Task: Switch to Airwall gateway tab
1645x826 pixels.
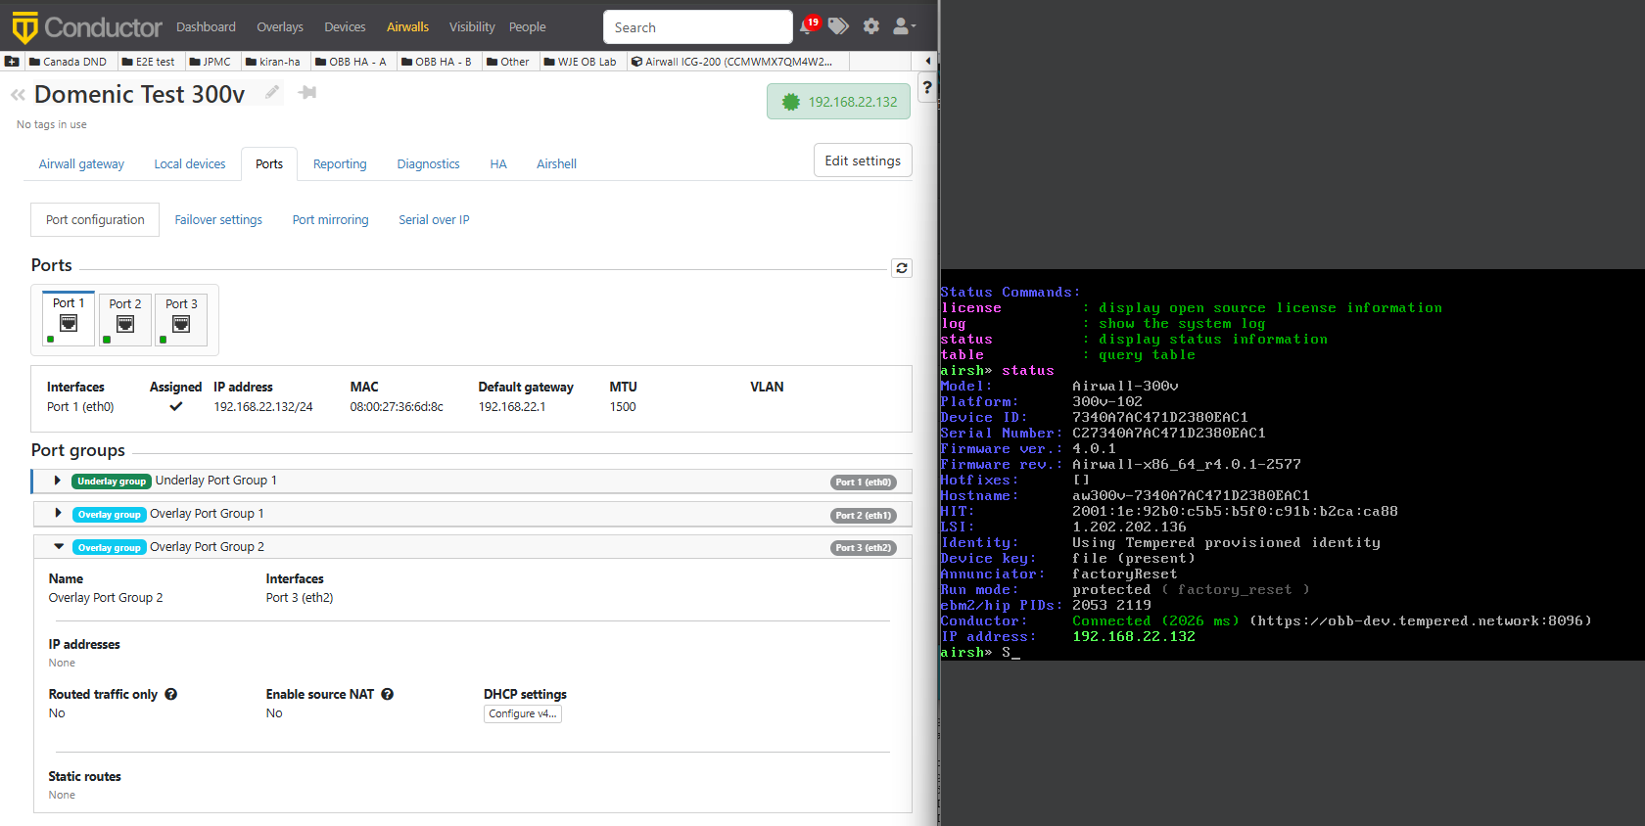Action: [81, 163]
